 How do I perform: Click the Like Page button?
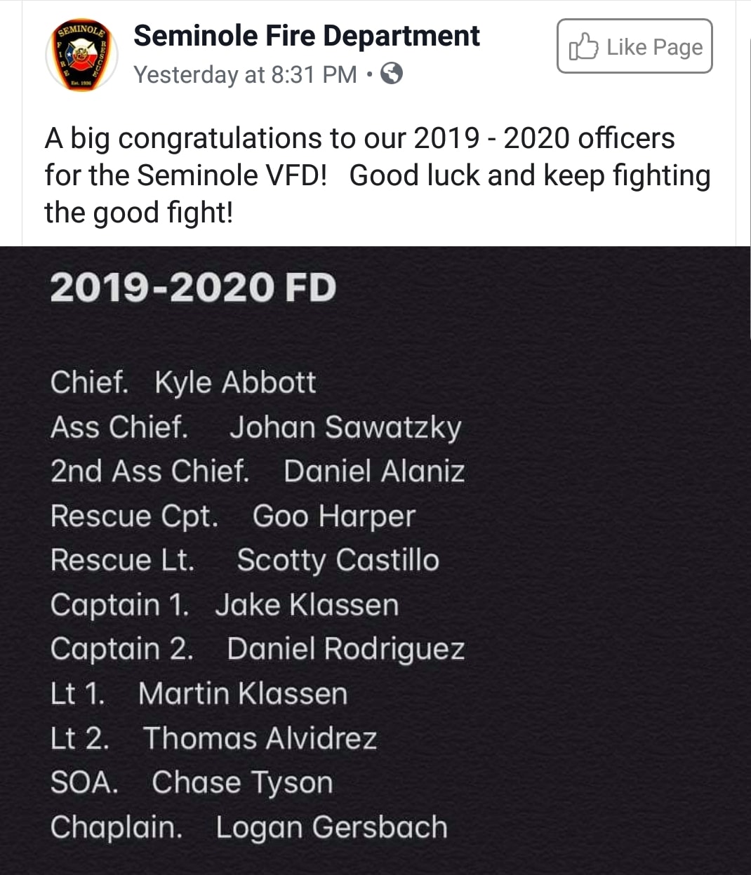tap(634, 46)
